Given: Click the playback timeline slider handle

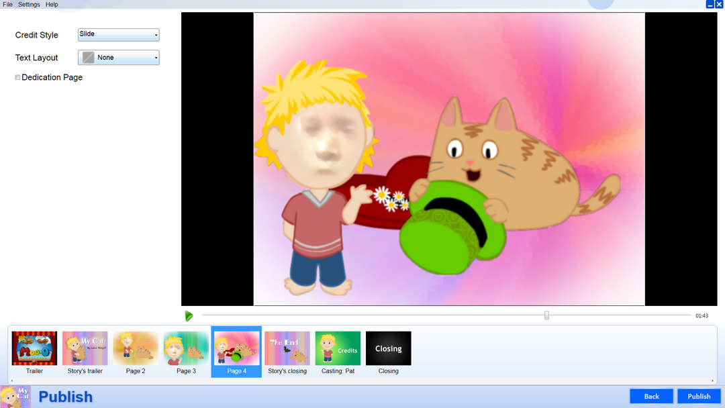Looking at the screenshot, I should 546,315.
